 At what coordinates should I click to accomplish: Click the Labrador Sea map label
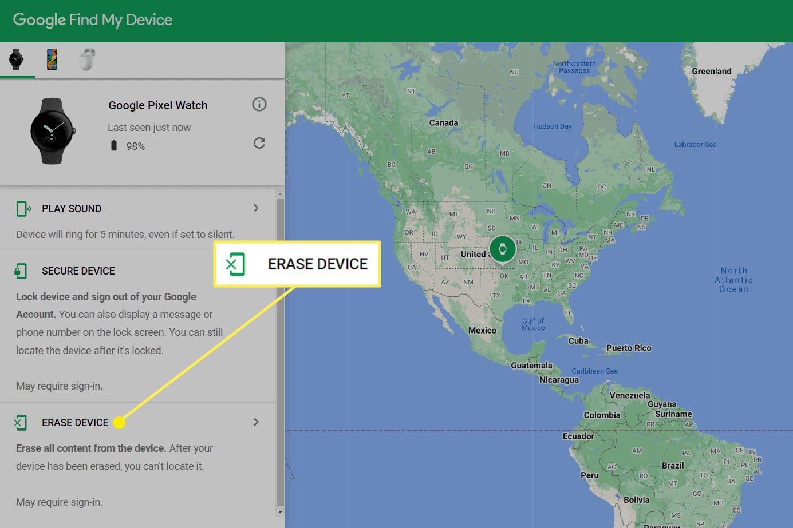point(695,145)
